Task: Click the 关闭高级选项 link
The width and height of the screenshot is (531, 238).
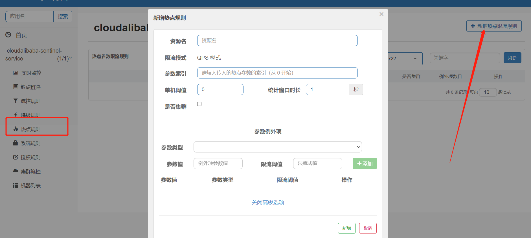Action: 268,202
